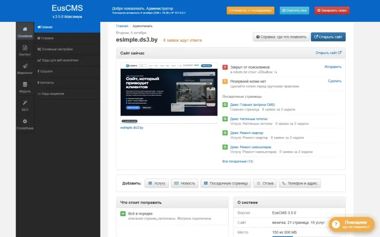This screenshot has width=380, height=237.
Task: Open the Служебные gear section
Action: point(25,124)
